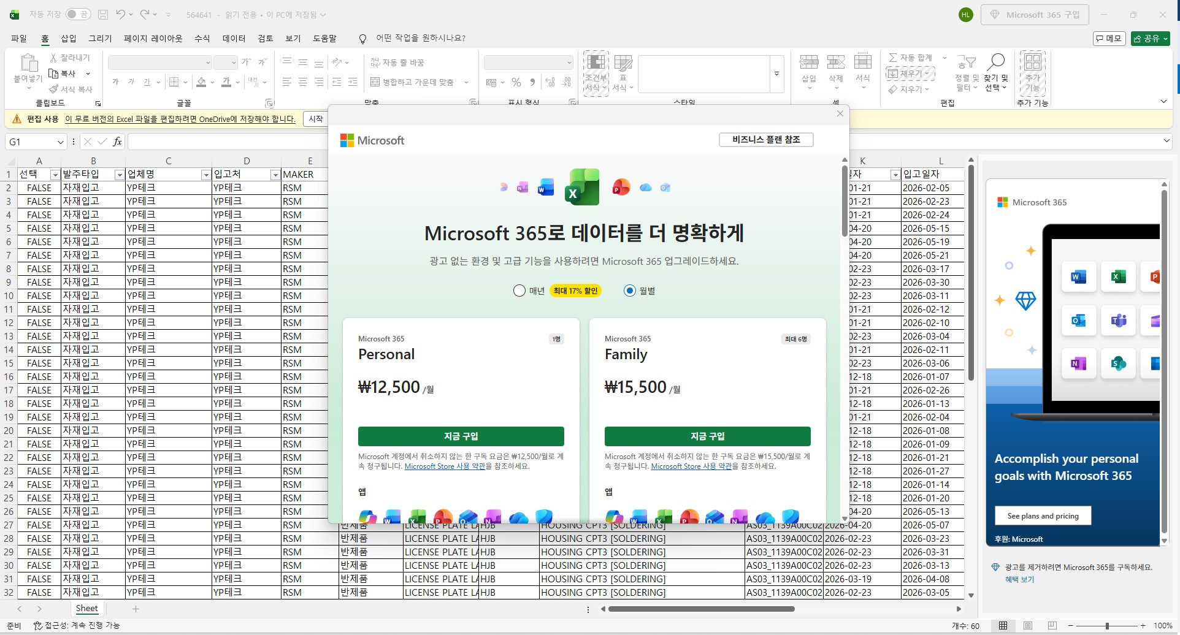This screenshot has width=1180, height=635.
Task: Click the Share (공유) button
Action: [1151, 38]
